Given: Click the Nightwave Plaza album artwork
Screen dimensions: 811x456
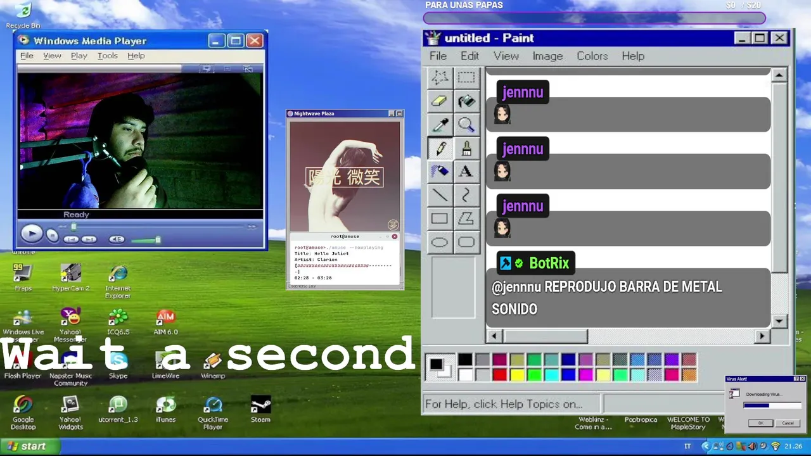Looking at the screenshot, I should 345,177.
